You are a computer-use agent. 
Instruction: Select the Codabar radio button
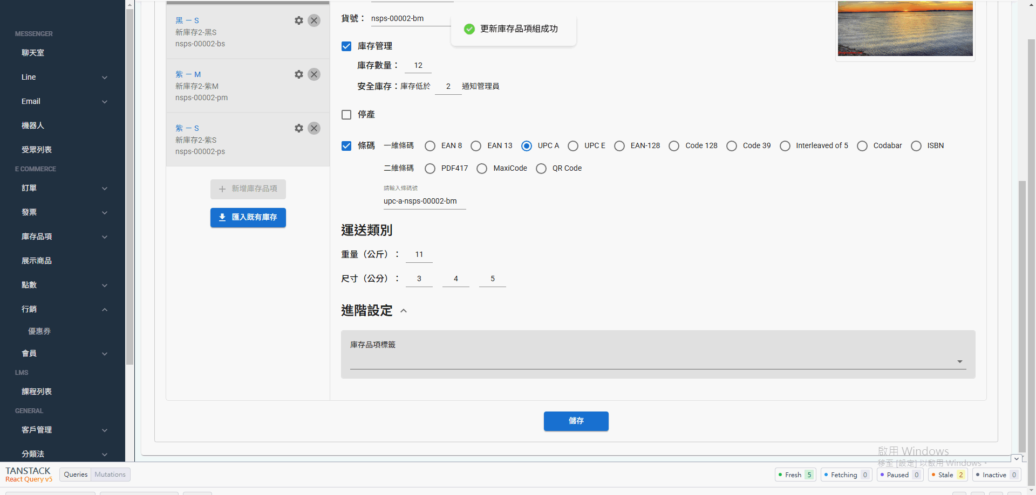coord(862,146)
